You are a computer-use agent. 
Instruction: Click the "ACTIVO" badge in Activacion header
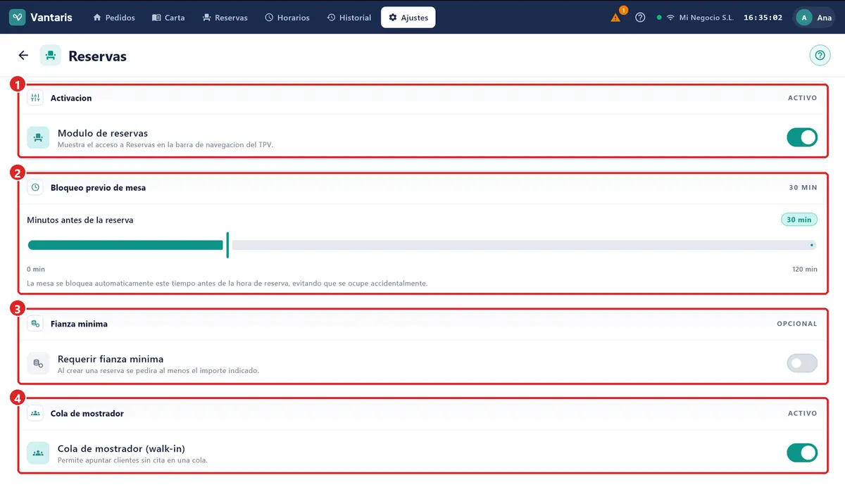(803, 98)
